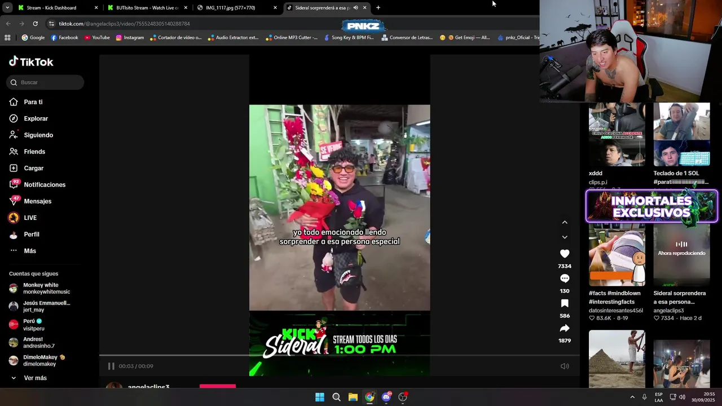722x406 pixels.
Task: Open Online MP3 Cutter bookmark
Action: [x=291, y=38]
